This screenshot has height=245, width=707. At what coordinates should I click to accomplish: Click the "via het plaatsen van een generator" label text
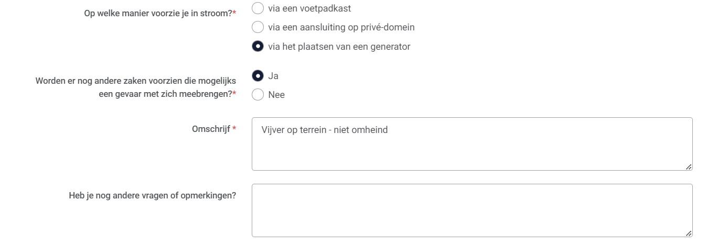(339, 47)
